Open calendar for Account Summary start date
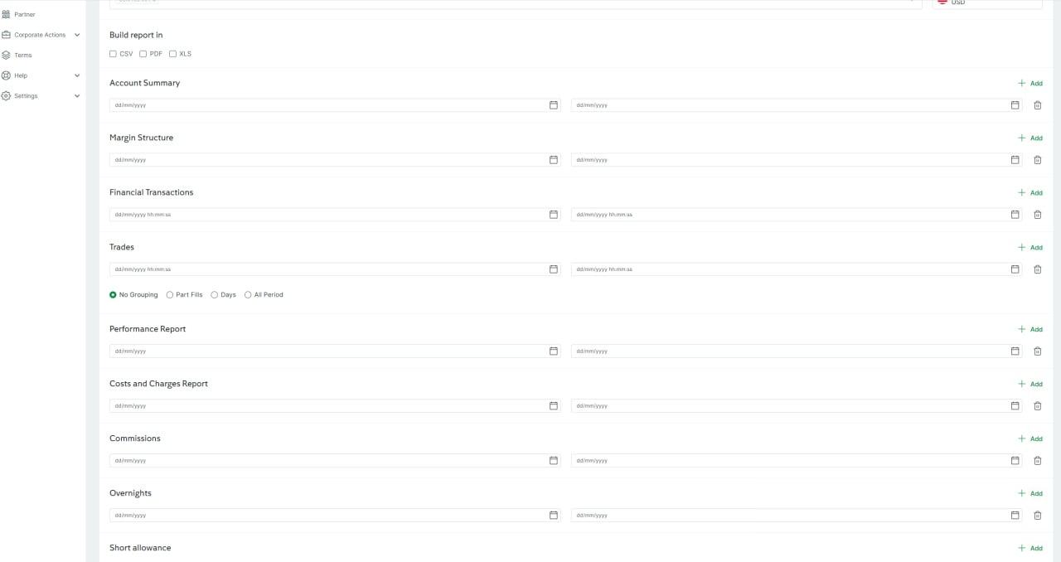The height and width of the screenshot is (562, 1061). click(x=553, y=105)
